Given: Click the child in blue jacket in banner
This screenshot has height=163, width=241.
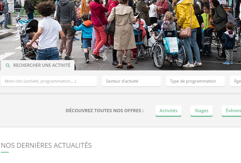Looking at the screenshot, I should [x=85, y=37].
